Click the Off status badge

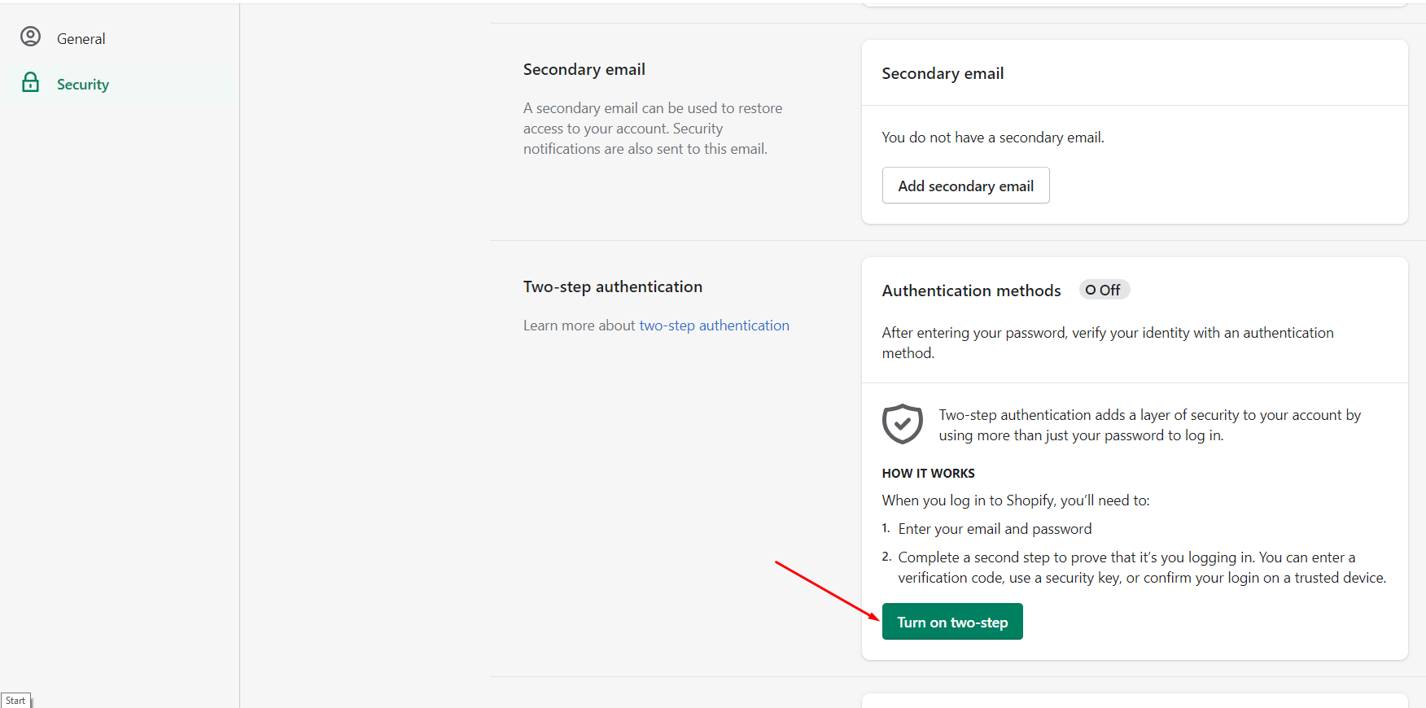coord(1104,290)
